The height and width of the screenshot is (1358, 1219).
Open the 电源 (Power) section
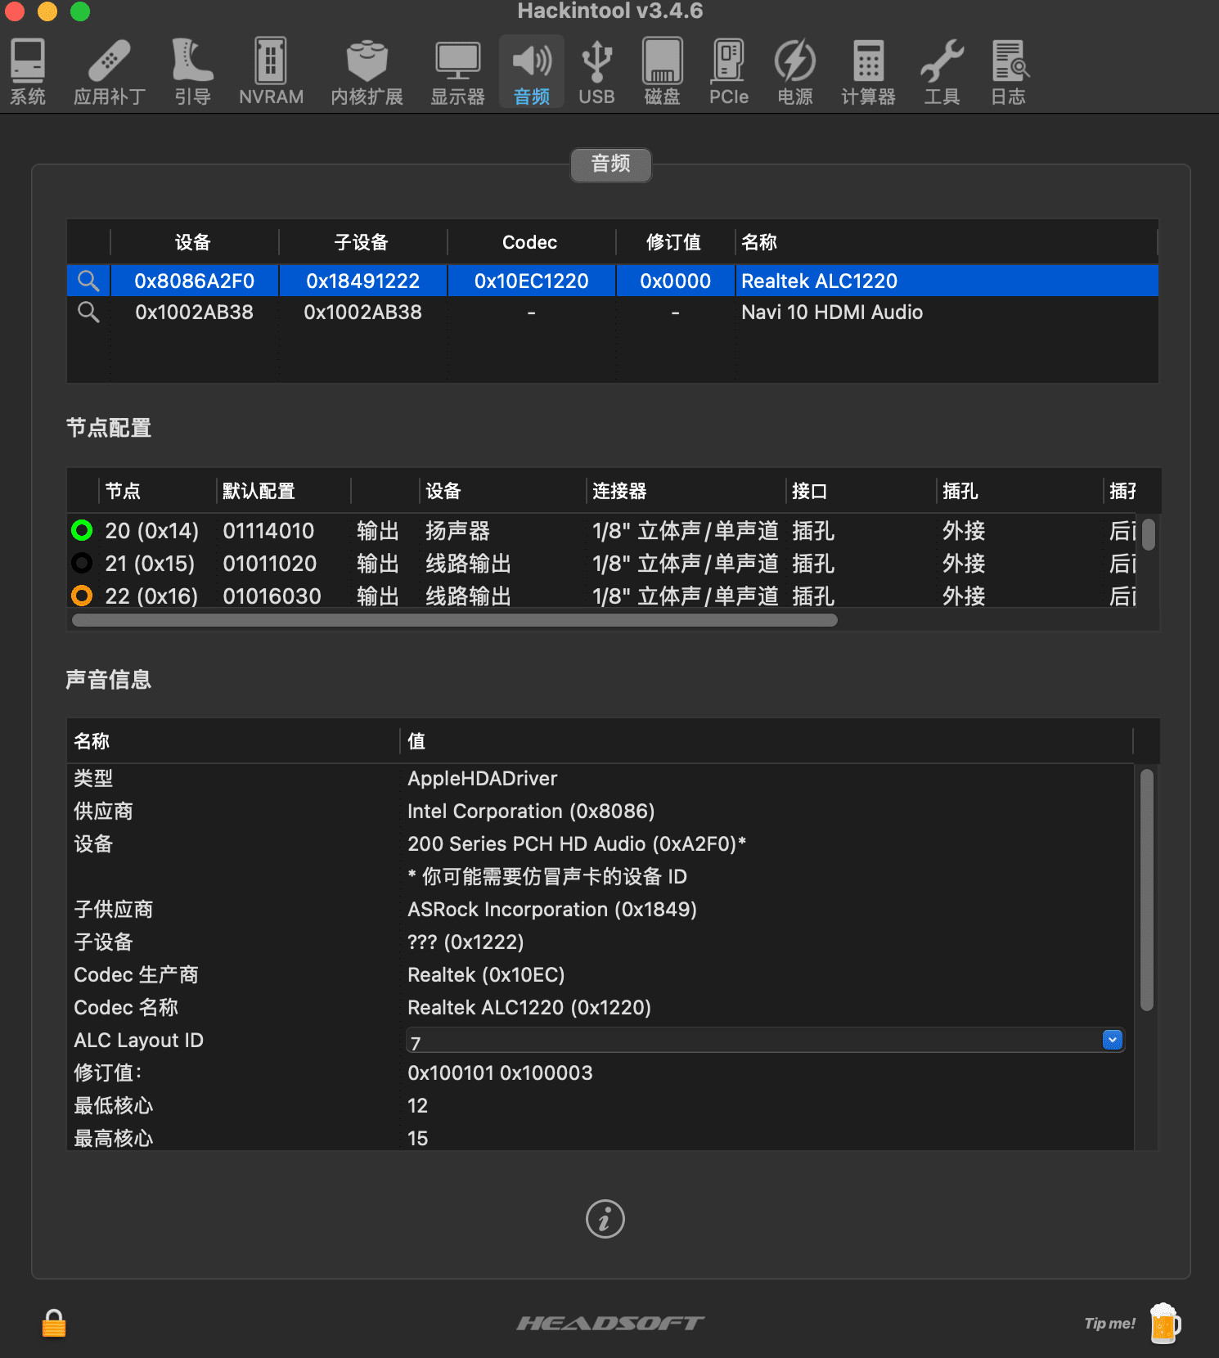pos(795,72)
